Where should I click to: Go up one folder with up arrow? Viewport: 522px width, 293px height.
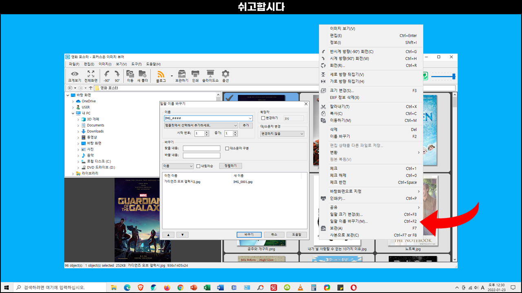click(91, 88)
